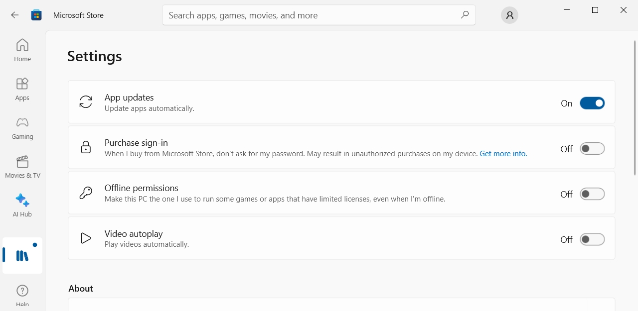The image size is (638, 311).
Task: Click the Microsoft Store logo icon
Action: [36, 15]
